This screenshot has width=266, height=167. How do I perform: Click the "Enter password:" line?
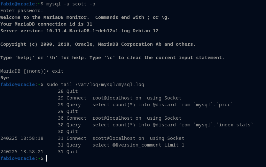tap(22, 11)
